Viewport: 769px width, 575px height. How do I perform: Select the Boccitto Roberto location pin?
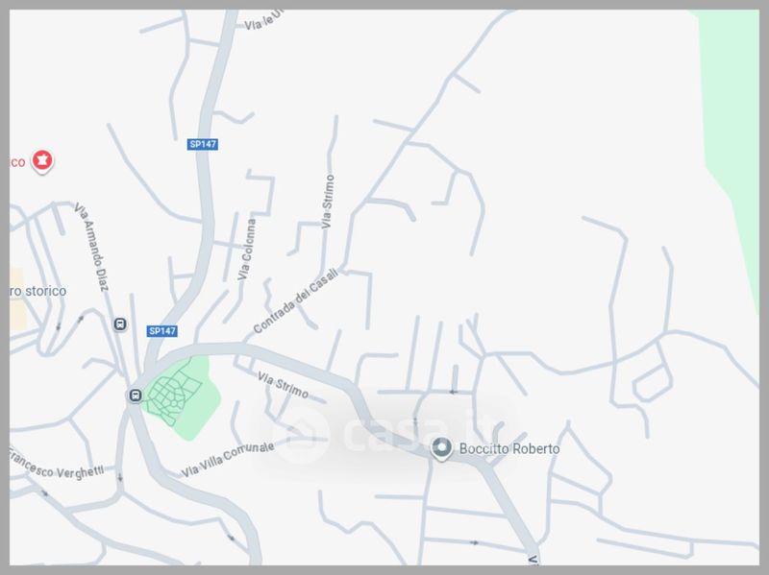click(x=441, y=448)
